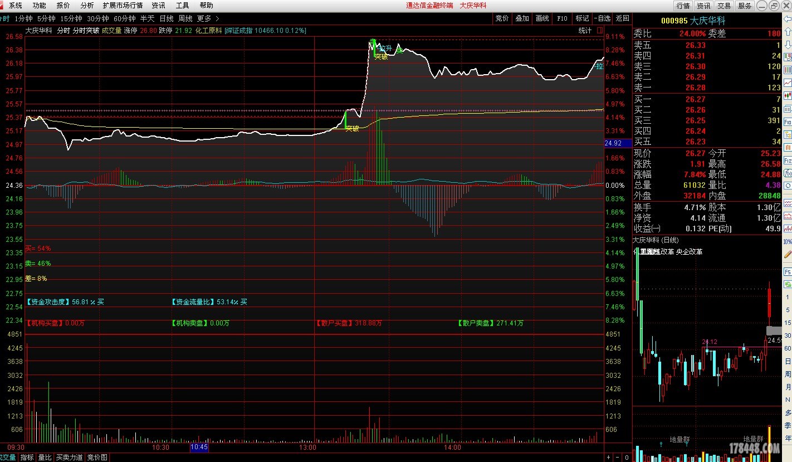Open the 买卖力道 tab at bottom
Screen dimensions: 792x462
[x=70, y=458]
